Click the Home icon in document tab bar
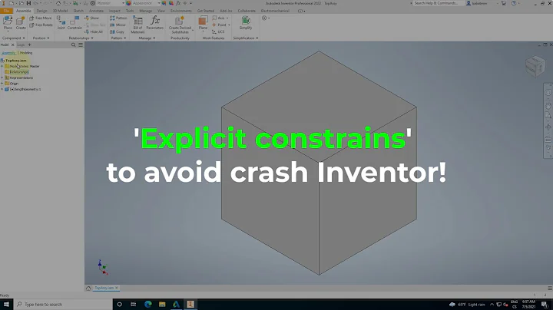 [88, 289]
